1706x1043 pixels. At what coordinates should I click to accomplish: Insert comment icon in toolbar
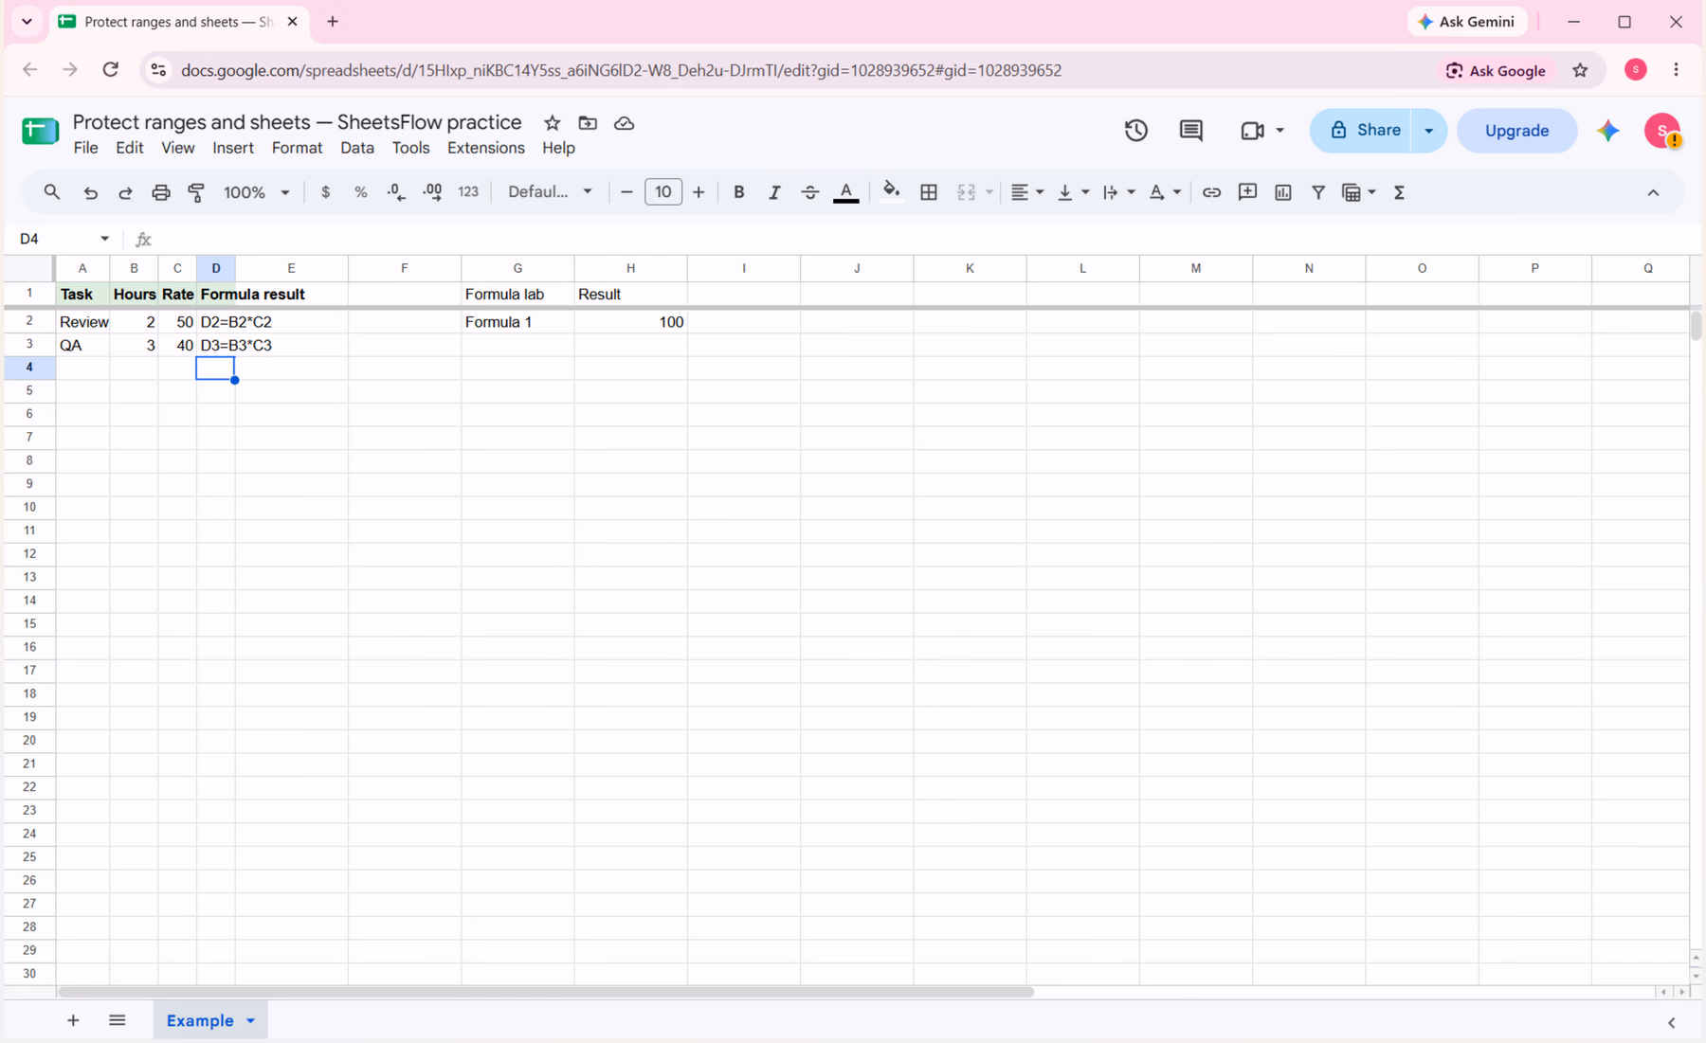[x=1247, y=192]
